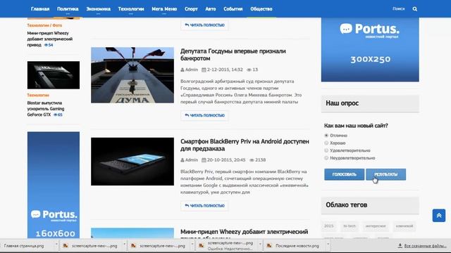Open the Дума building article thumbnail
Image resolution: width=451 pixels, height=253 pixels.
[x=132, y=75]
